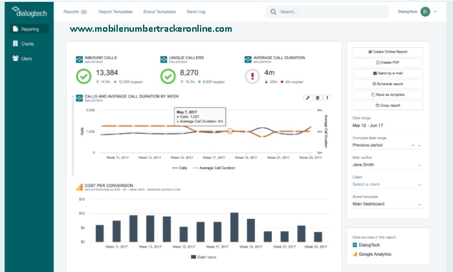Click into the Search field
The height and width of the screenshot is (272, 453).
(324, 12)
